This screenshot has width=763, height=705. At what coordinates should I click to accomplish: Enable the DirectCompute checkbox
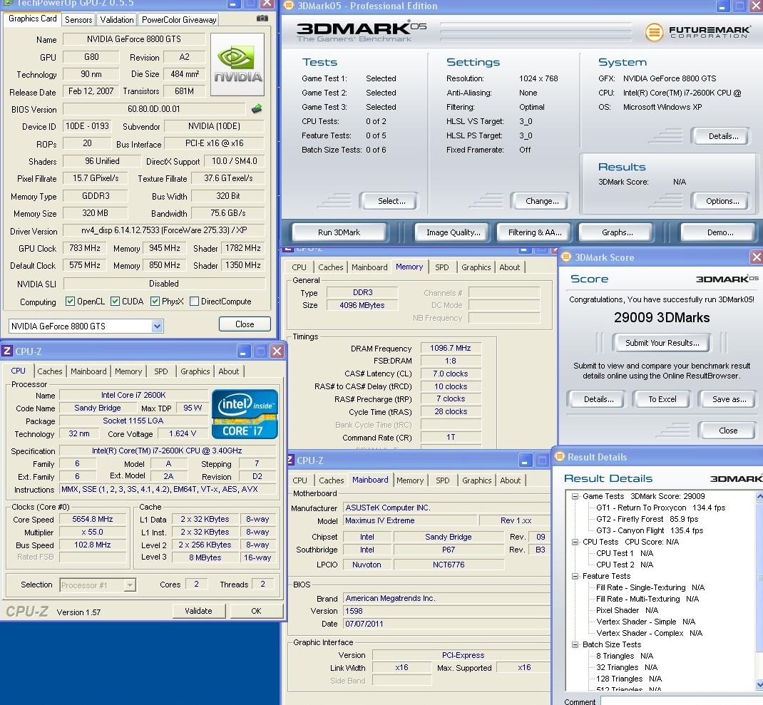pyautogui.click(x=194, y=301)
